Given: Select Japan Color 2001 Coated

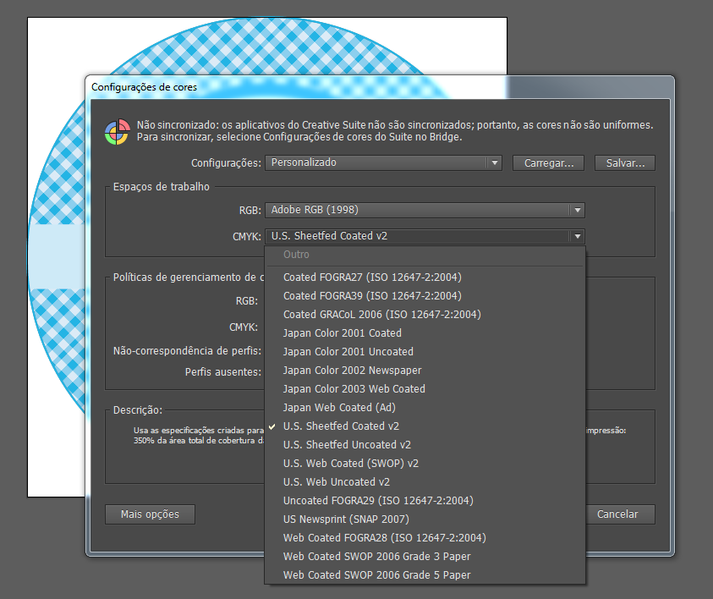Looking at the screenshot, I should (x=425, y=333).
